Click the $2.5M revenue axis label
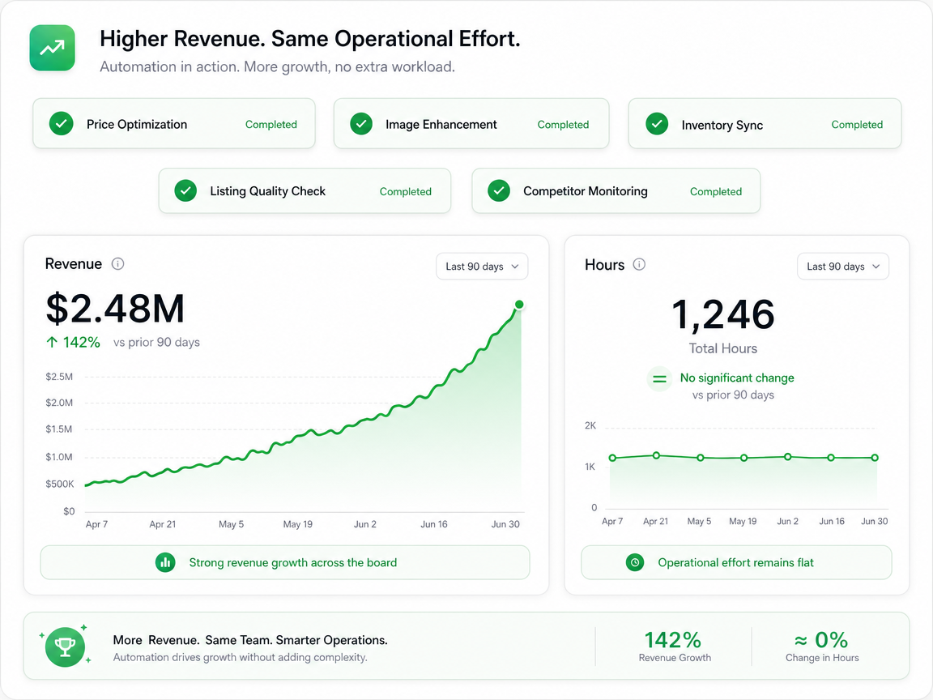933x700 pixels. (59, 377)
